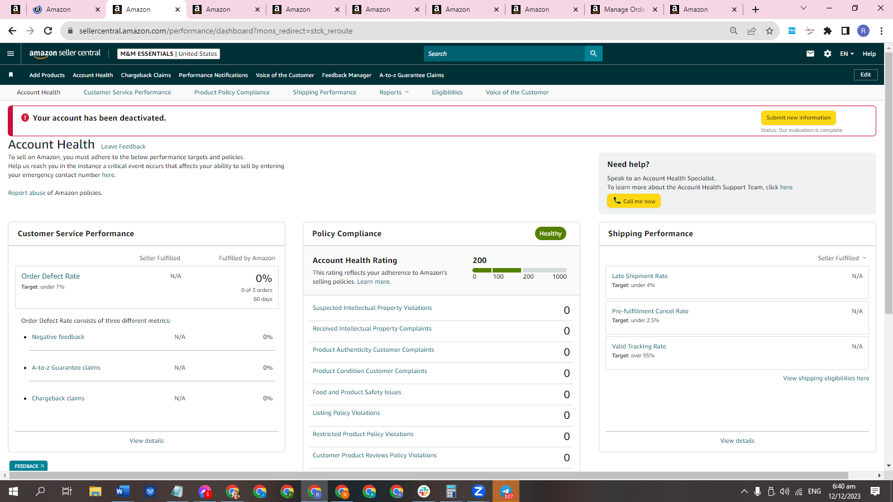Viewport: 893px width, 502px height.
Task: Click the Leave Feedback link
Action: pyautogui.click(x=123, y=146)
